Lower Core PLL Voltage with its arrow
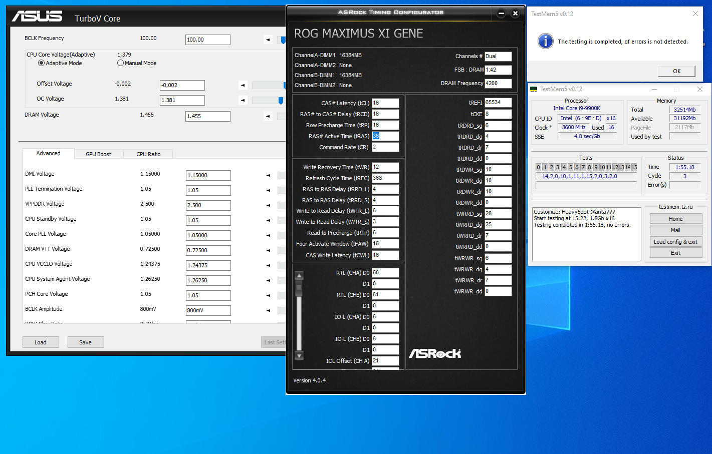Viewport: 712px width, 454px height. [x=268, y=235]
